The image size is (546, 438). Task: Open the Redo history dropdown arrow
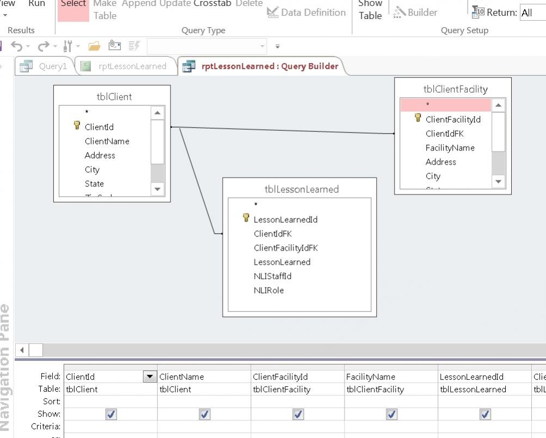(x=55, y=46)
